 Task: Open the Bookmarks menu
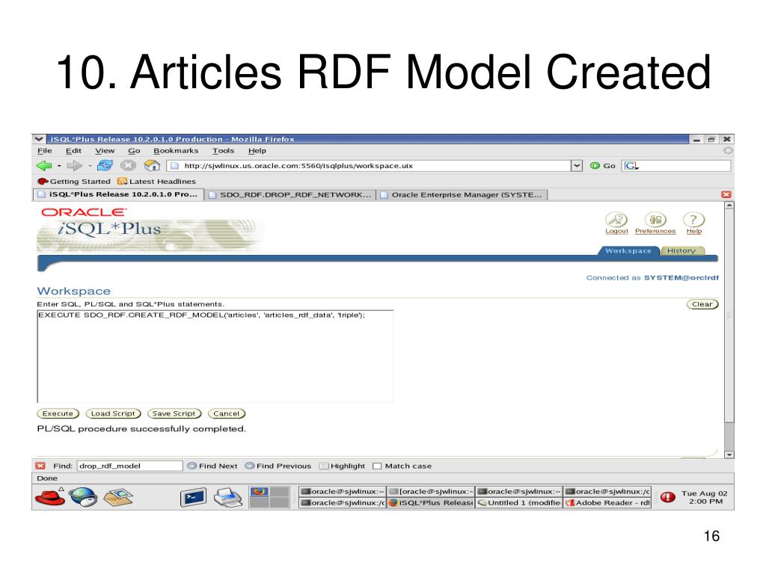point(176,151)
